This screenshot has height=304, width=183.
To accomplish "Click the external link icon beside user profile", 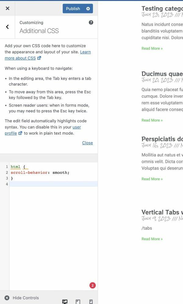I will pyautogui.click(x=20, y=133).
